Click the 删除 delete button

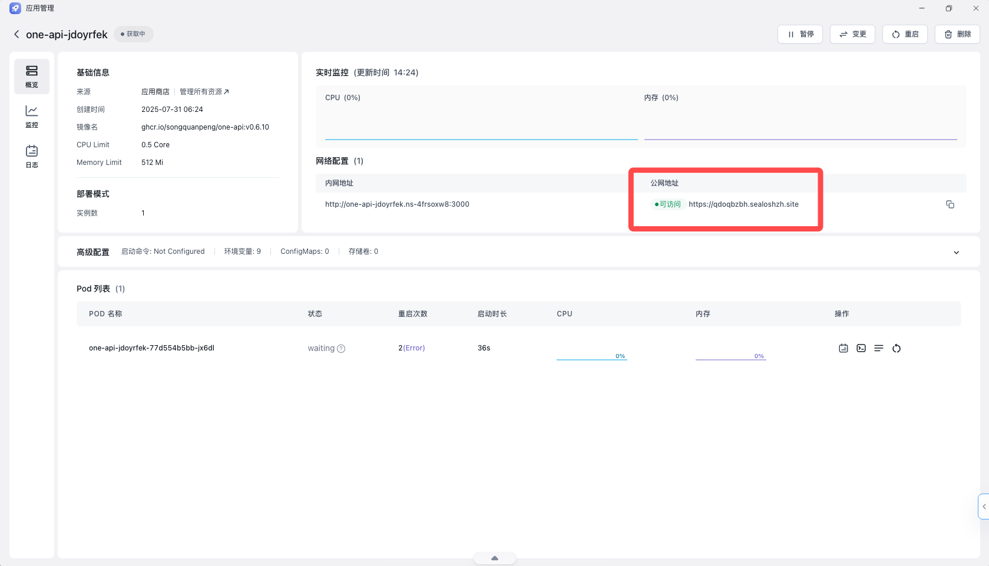pyautogui.click(x=957, y=34)
